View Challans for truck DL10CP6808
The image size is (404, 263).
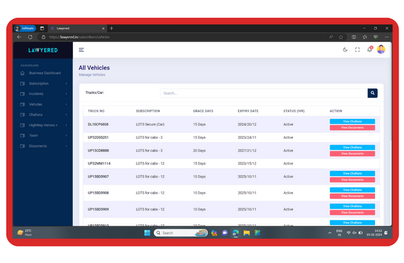click(x=352, y=122)
